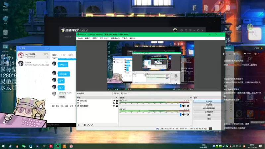
Task: Open the Edit menu in OBS
Action: [87, 38]
